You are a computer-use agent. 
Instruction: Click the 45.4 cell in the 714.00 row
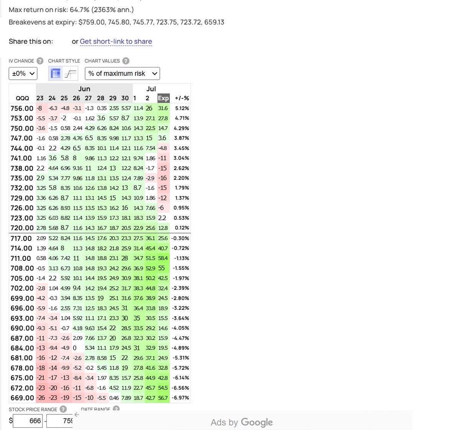click(151, 248)
